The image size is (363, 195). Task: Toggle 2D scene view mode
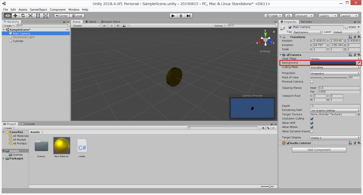click(x=104, y=26)
